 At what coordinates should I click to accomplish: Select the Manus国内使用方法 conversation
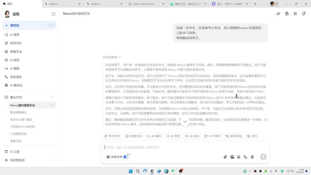(x=32, y=105)
